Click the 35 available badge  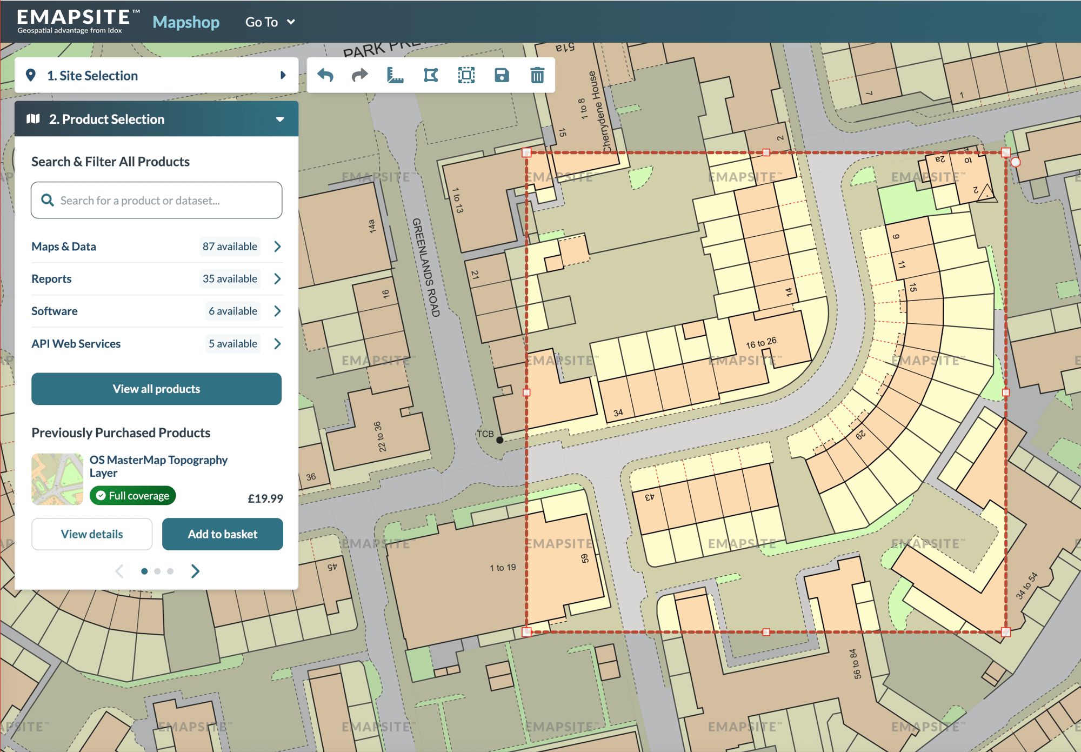coord(230,279)
